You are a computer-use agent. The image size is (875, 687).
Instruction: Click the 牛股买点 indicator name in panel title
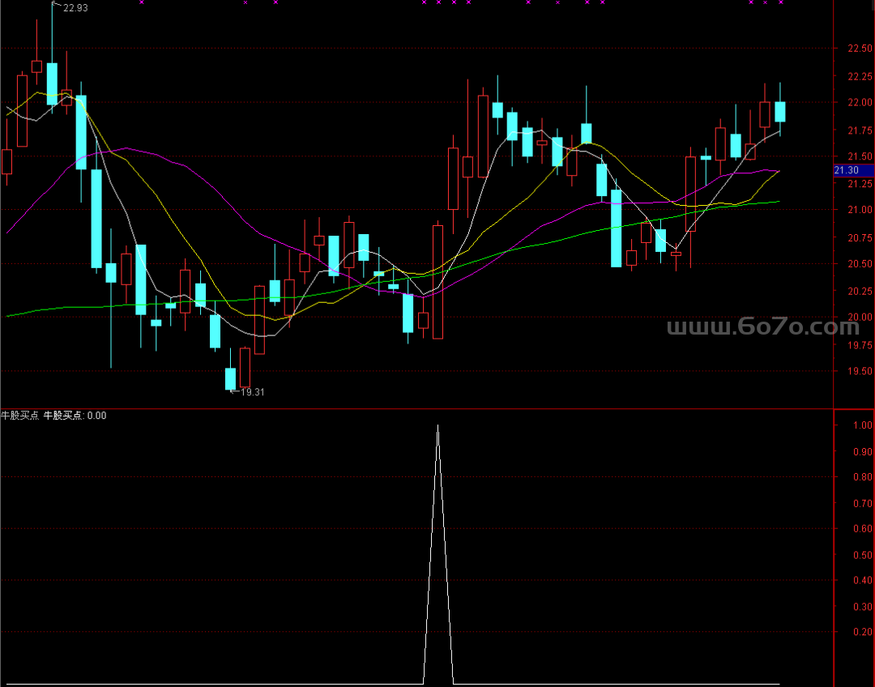(x=20, y=416)
